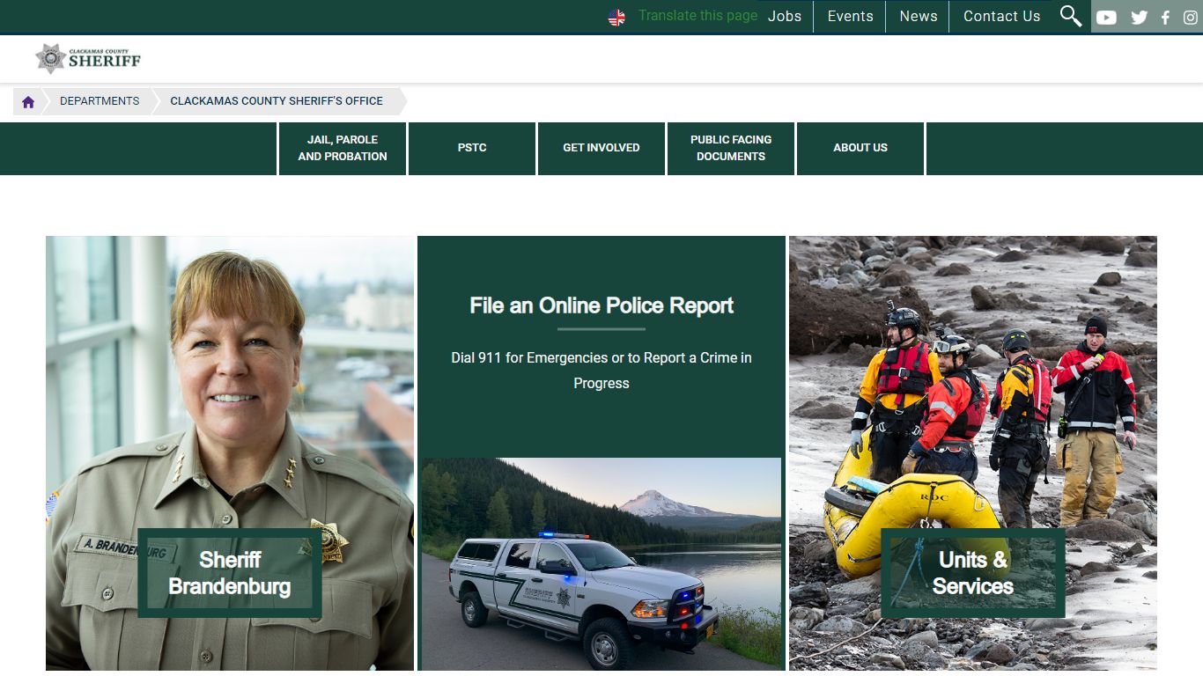Viewport: 1203px width, 676px height.
Task: Open the Events link
Action: pyautogui.click(x=850, y=16)
